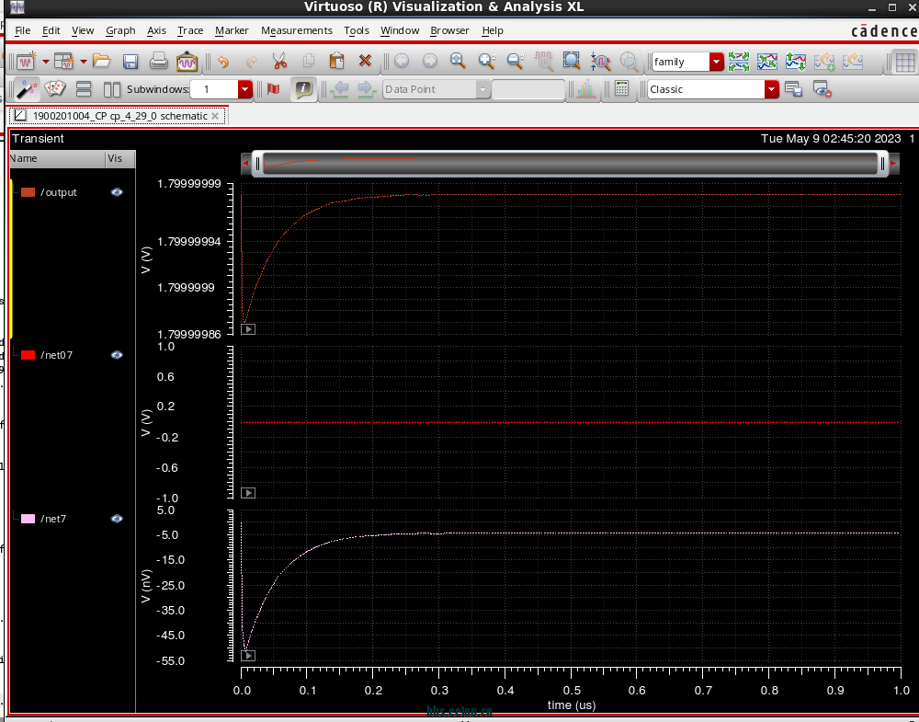The width and height of the screenshot is (919, 722).
Task: Click the /output trace color swatch
Action: 28,192
